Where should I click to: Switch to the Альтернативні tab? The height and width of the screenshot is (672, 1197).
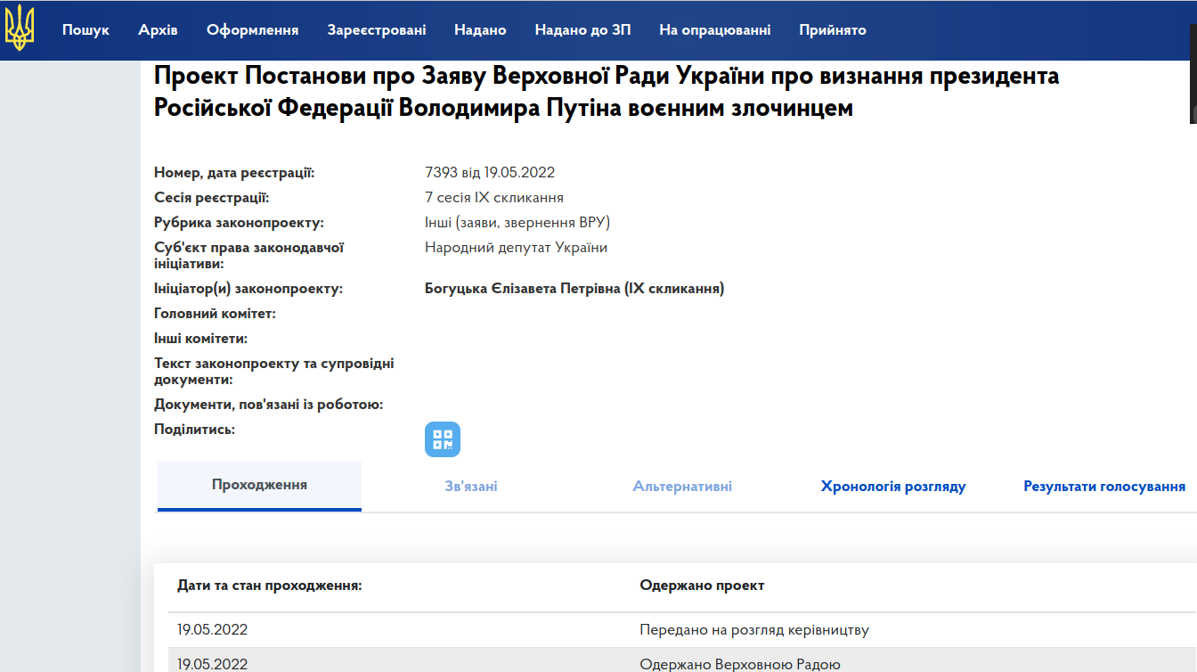pos(682,487)
